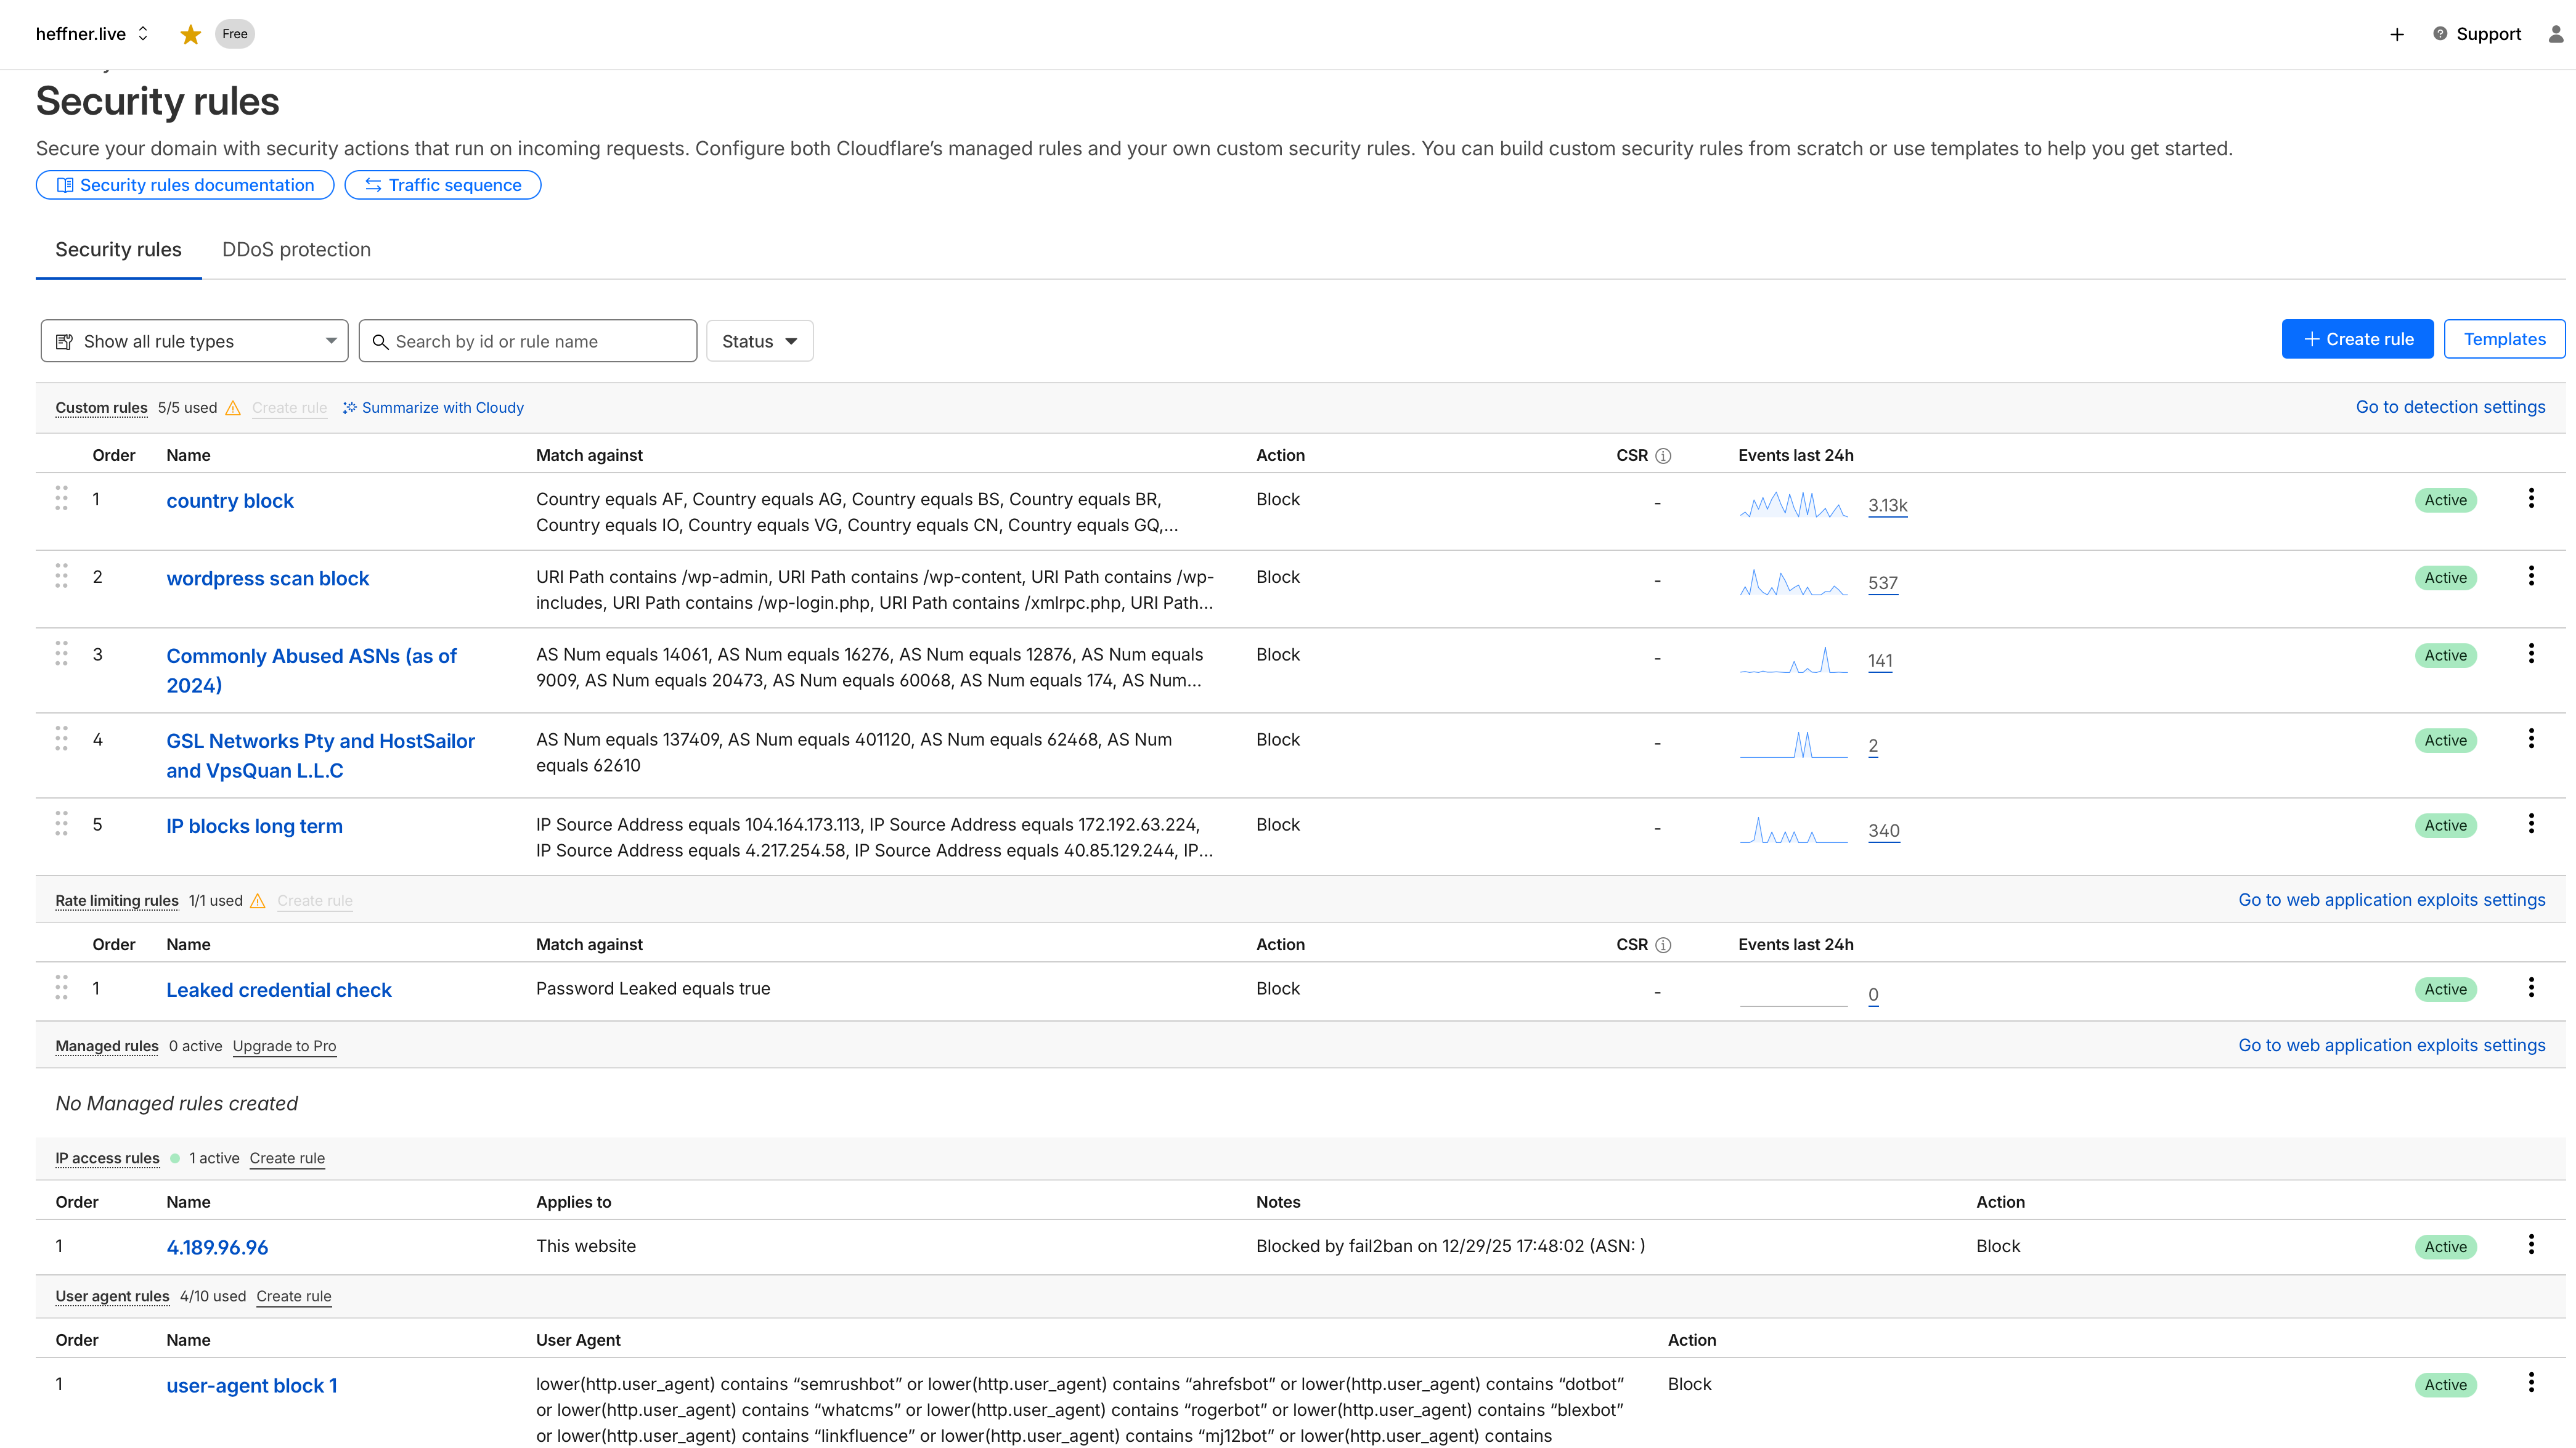Click the Summarize with Cloudy icon
2576x1448 pixels.
[x=350, y=407]
